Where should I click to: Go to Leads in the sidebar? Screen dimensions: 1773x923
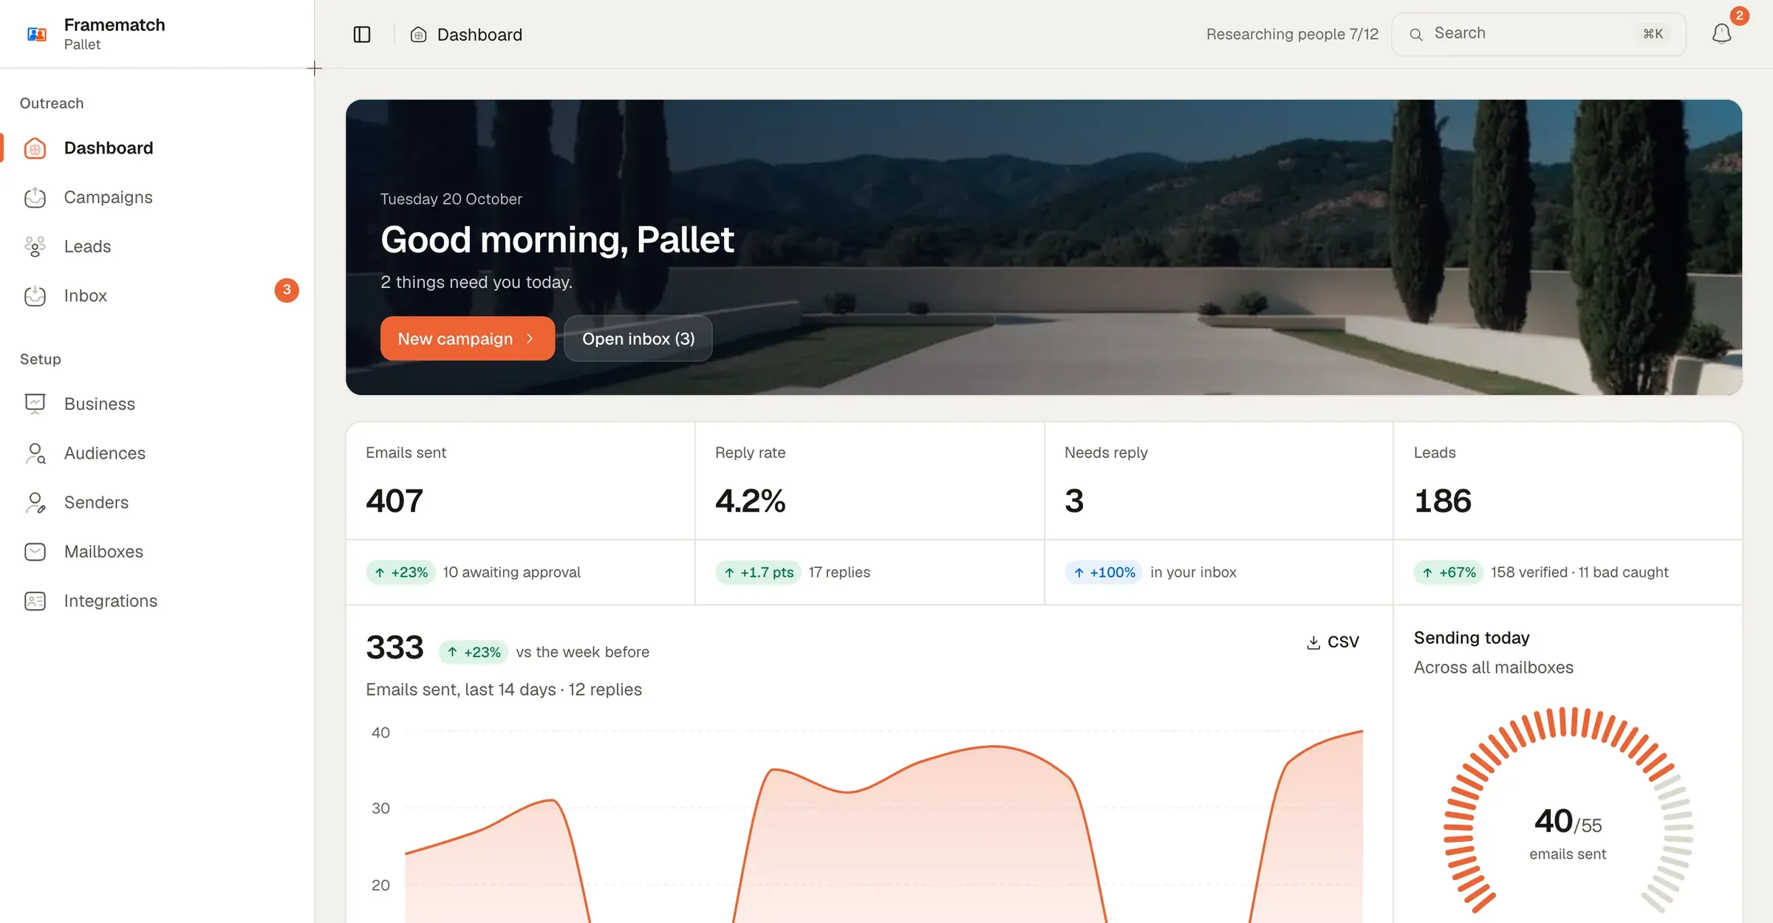point(87,247)
